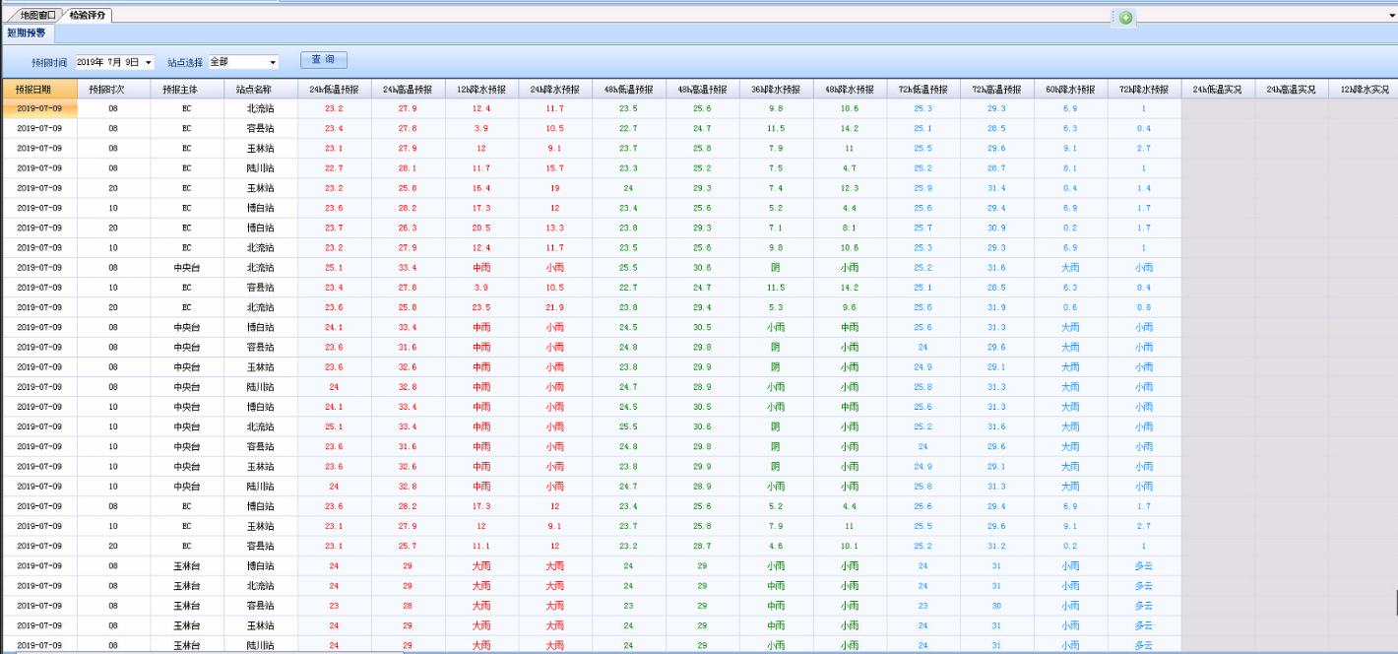Select the first row date cell 2019-07-09

coord(39,108)
